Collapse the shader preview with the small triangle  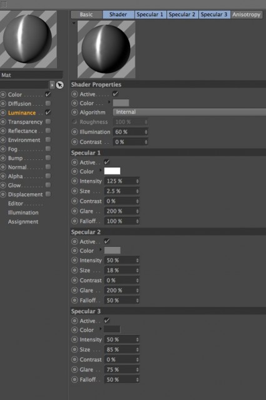74,23
